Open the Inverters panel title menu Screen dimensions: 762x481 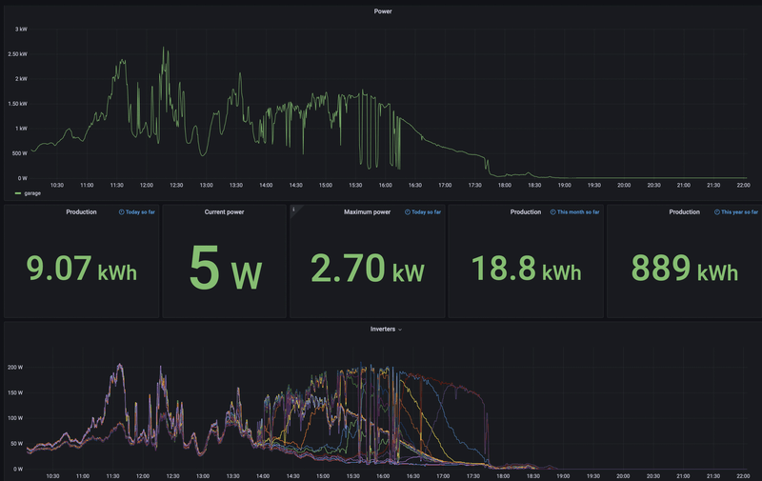(x=383, y=330)
